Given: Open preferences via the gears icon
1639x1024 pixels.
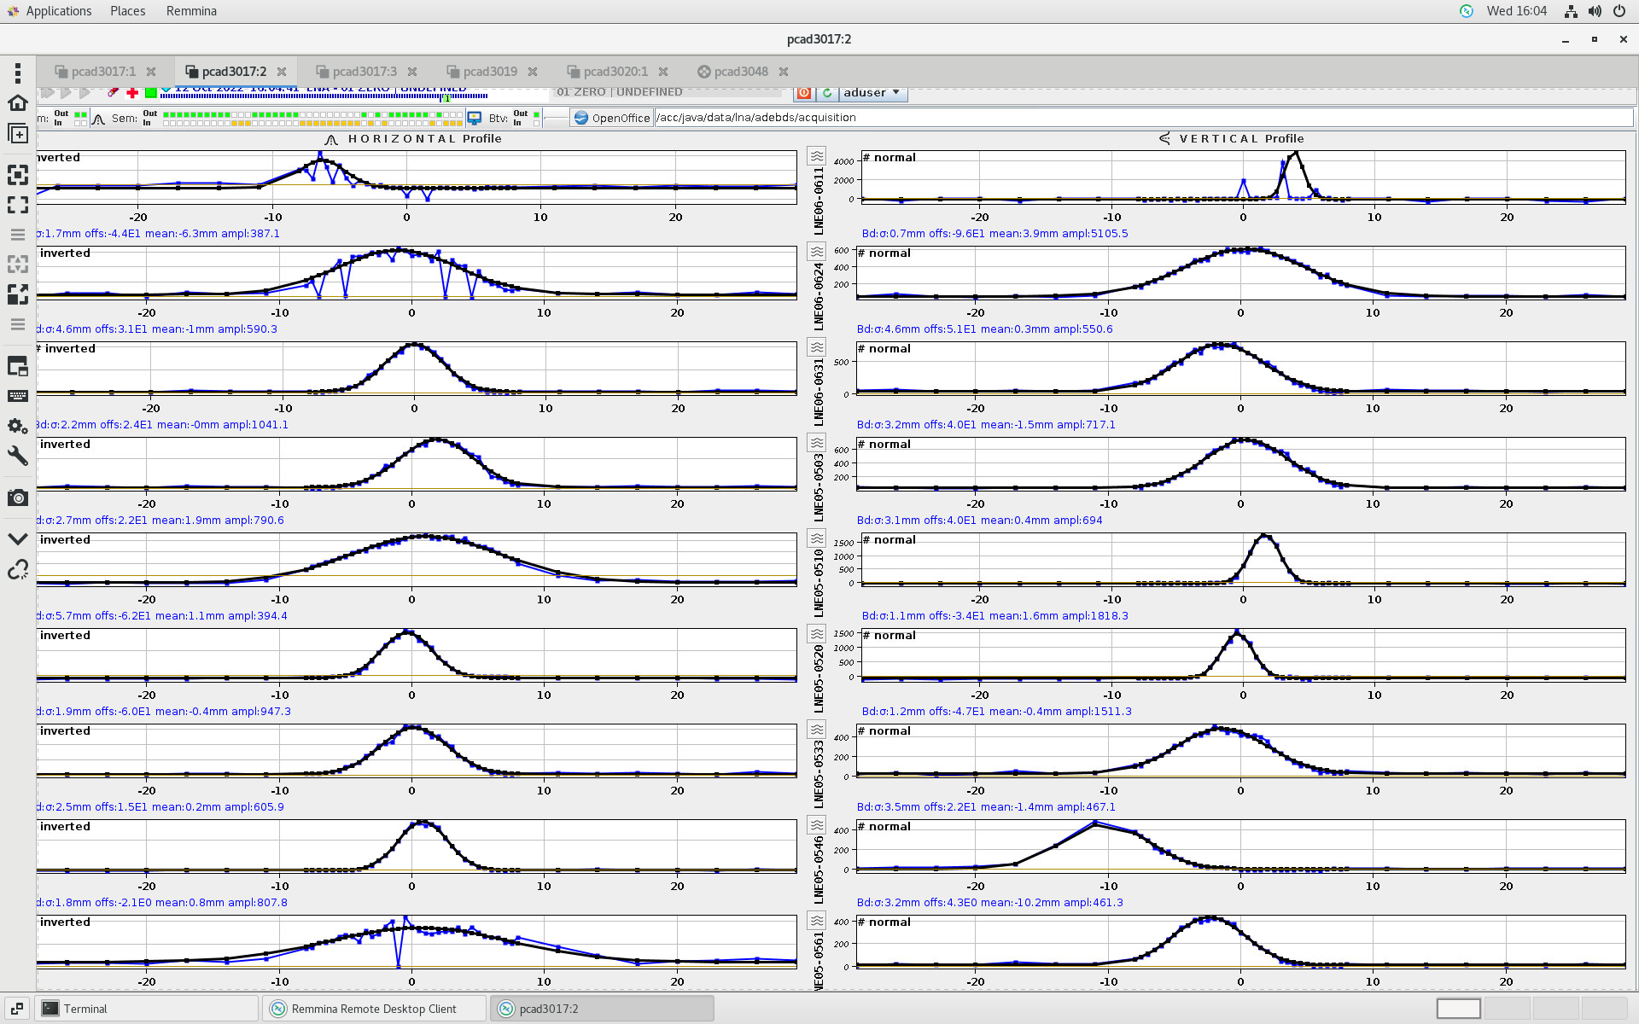Looking at the screenshot, I should (18, 426).
